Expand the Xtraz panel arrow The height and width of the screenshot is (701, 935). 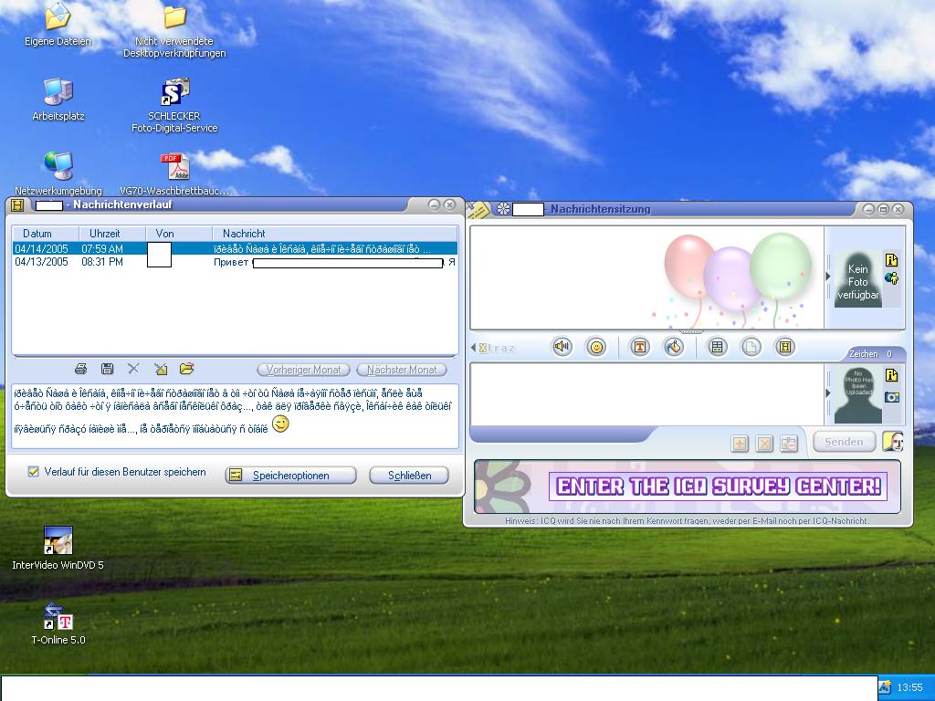click(x=475, y=348)
